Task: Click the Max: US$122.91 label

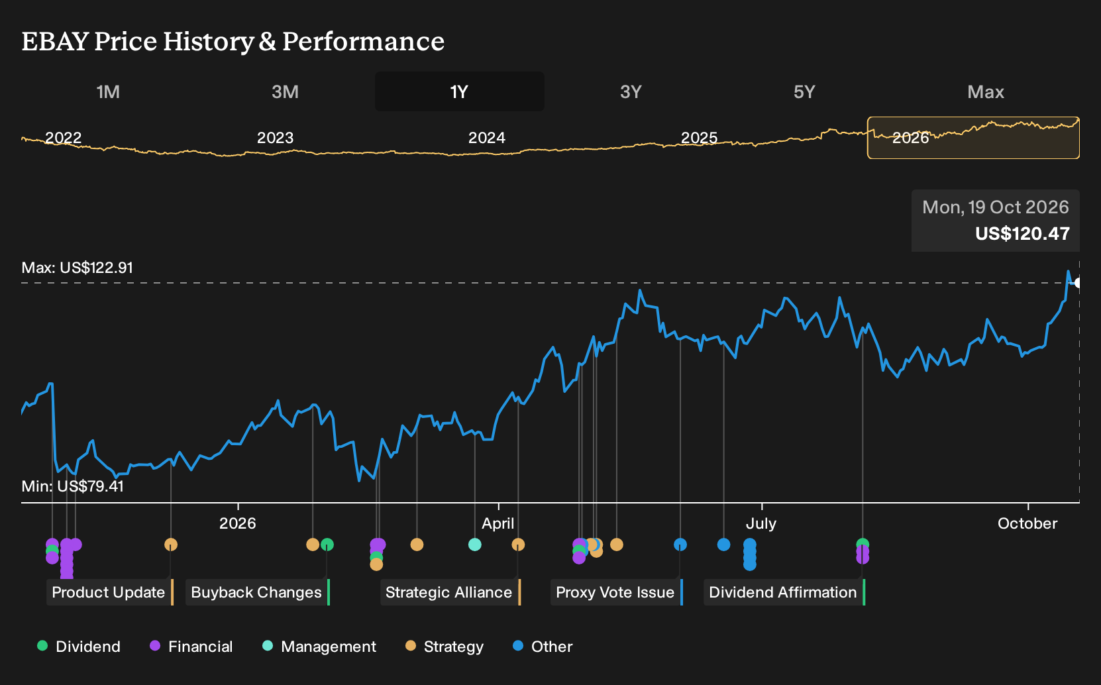Action: (78, 268)
